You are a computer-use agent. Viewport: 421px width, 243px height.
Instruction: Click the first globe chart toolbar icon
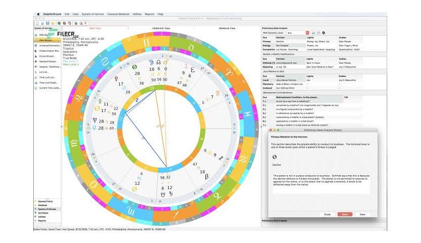click(x=59, y=23)
